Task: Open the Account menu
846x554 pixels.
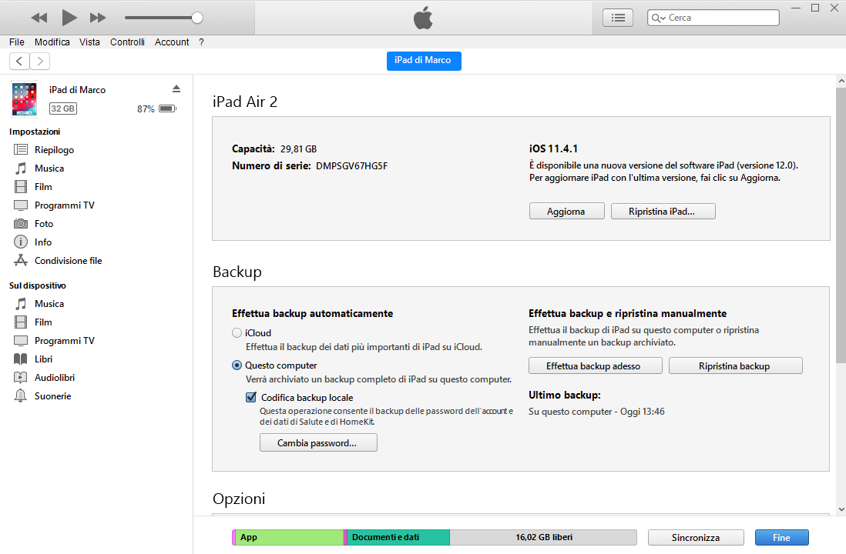Action: 172,42
